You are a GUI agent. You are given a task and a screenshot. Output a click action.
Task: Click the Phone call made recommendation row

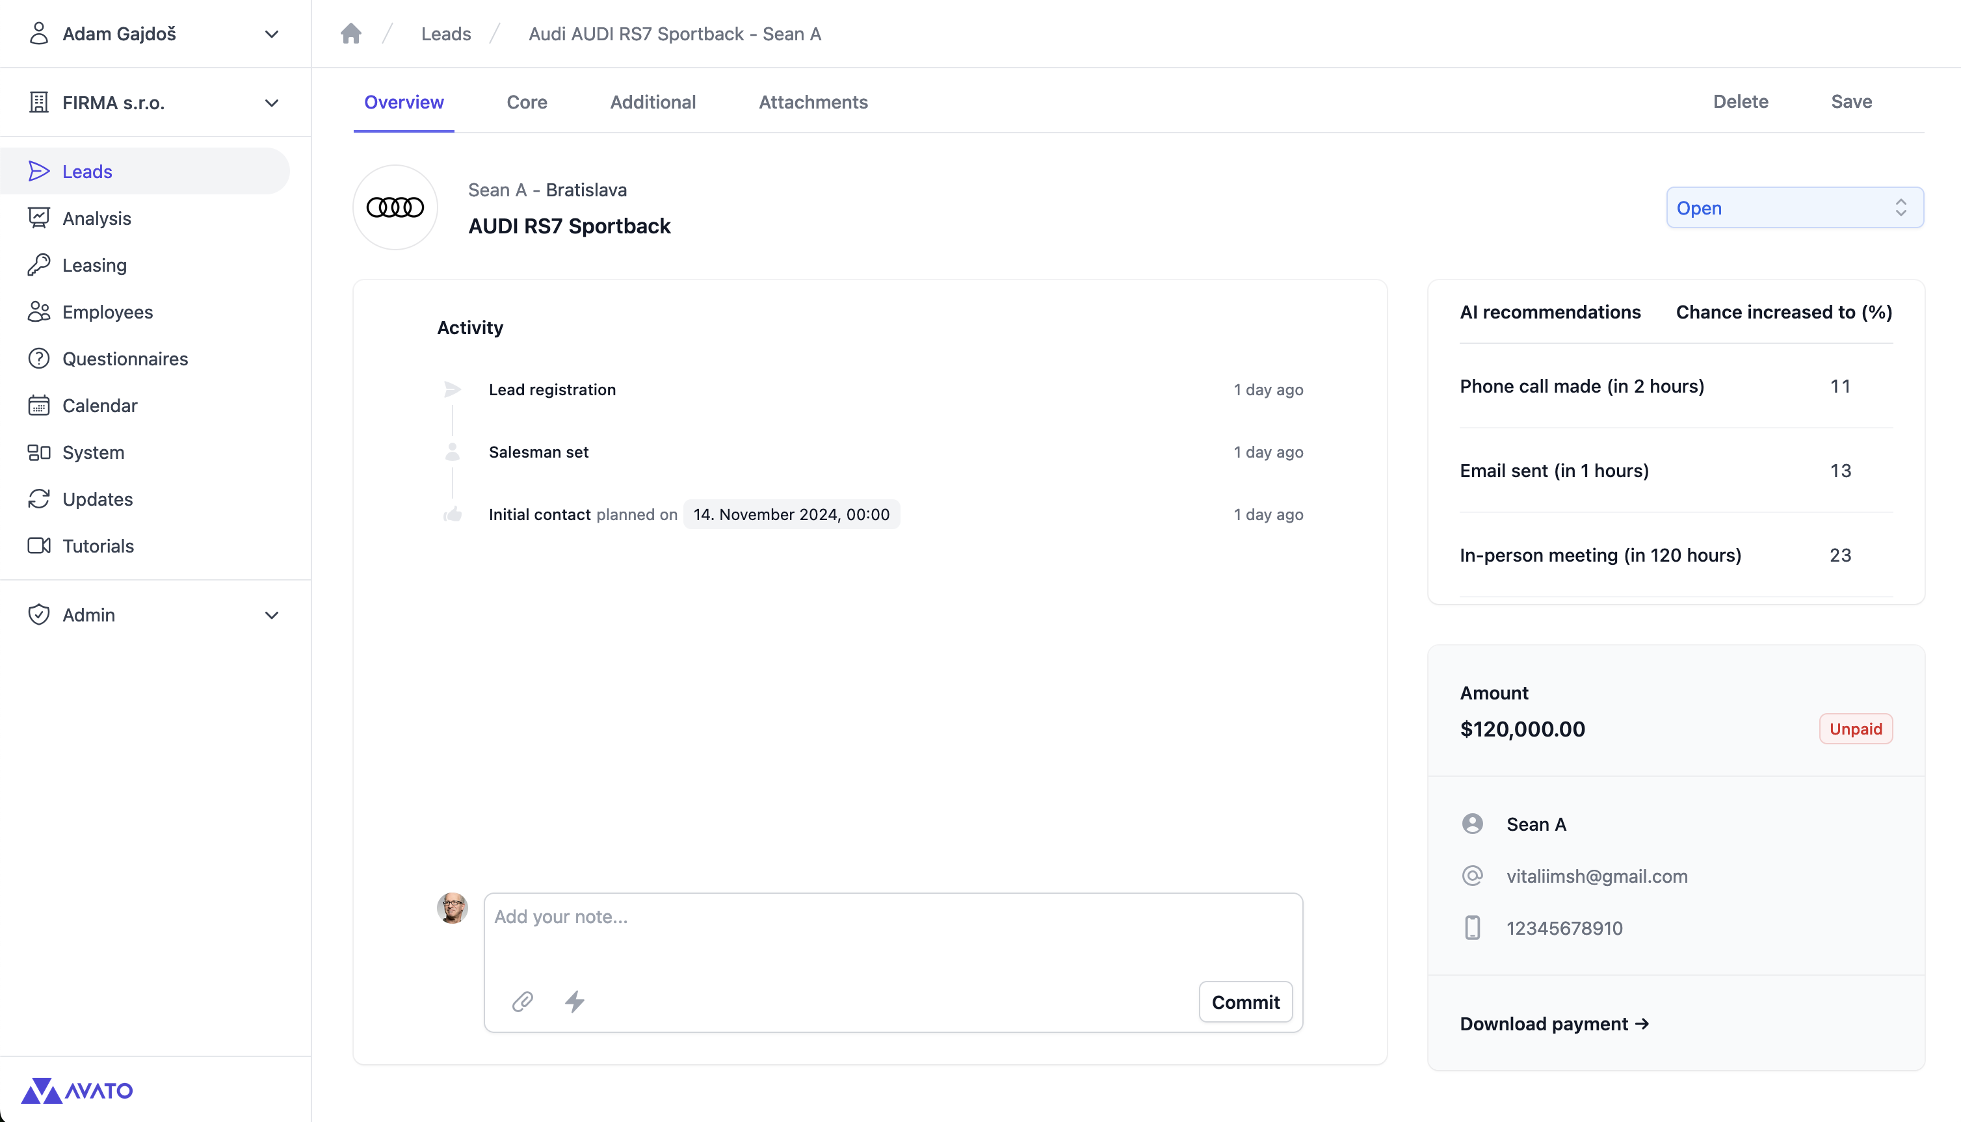[x=1676, y=386]
